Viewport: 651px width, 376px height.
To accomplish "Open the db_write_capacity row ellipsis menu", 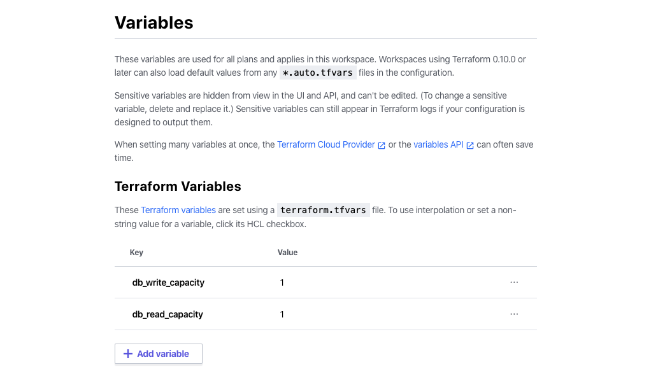I will point(514,282).
